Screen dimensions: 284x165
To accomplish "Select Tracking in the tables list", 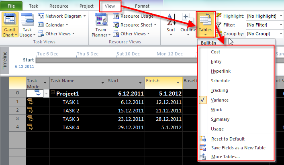I will [219, 90].
